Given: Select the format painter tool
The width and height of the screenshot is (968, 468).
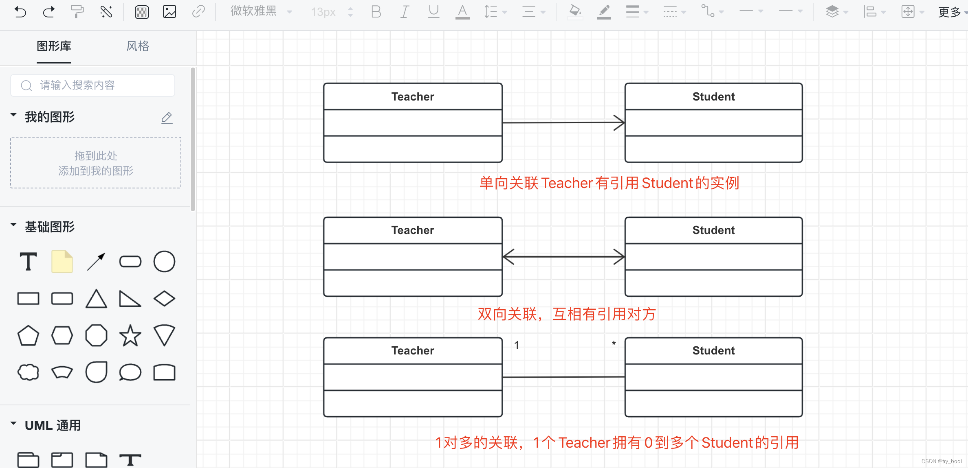Looking at the screenshot, I should tap(77, 12).
